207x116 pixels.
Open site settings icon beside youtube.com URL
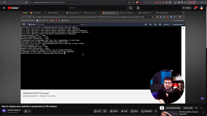[x=31, y=2]
